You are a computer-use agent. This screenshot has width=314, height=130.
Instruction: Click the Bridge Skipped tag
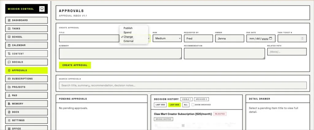tap(163, 119)
